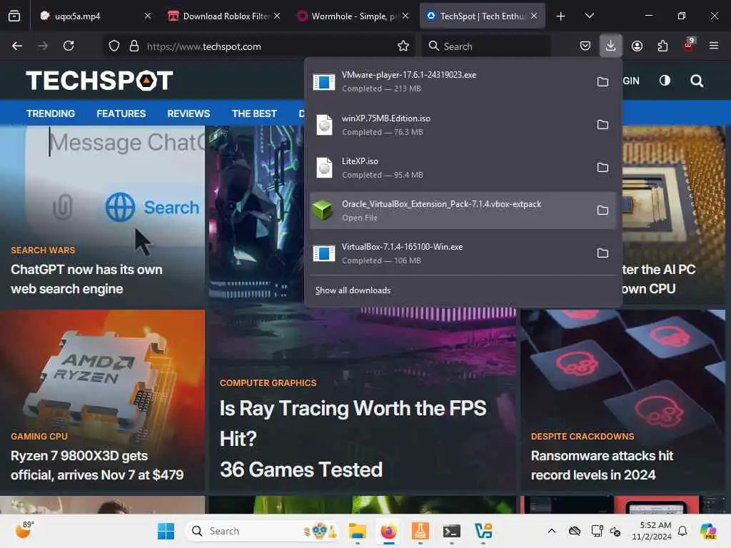The image size is (731, 548).
Task: Switch to the uqxx5a.mp4 tab
Action: [92, 16]
